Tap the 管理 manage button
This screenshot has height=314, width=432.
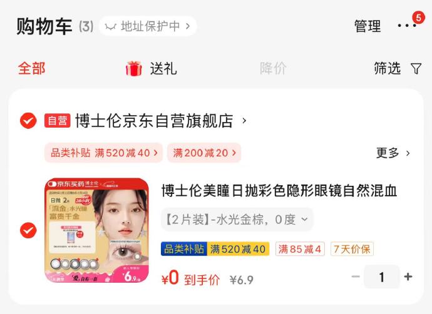point(368,26)
